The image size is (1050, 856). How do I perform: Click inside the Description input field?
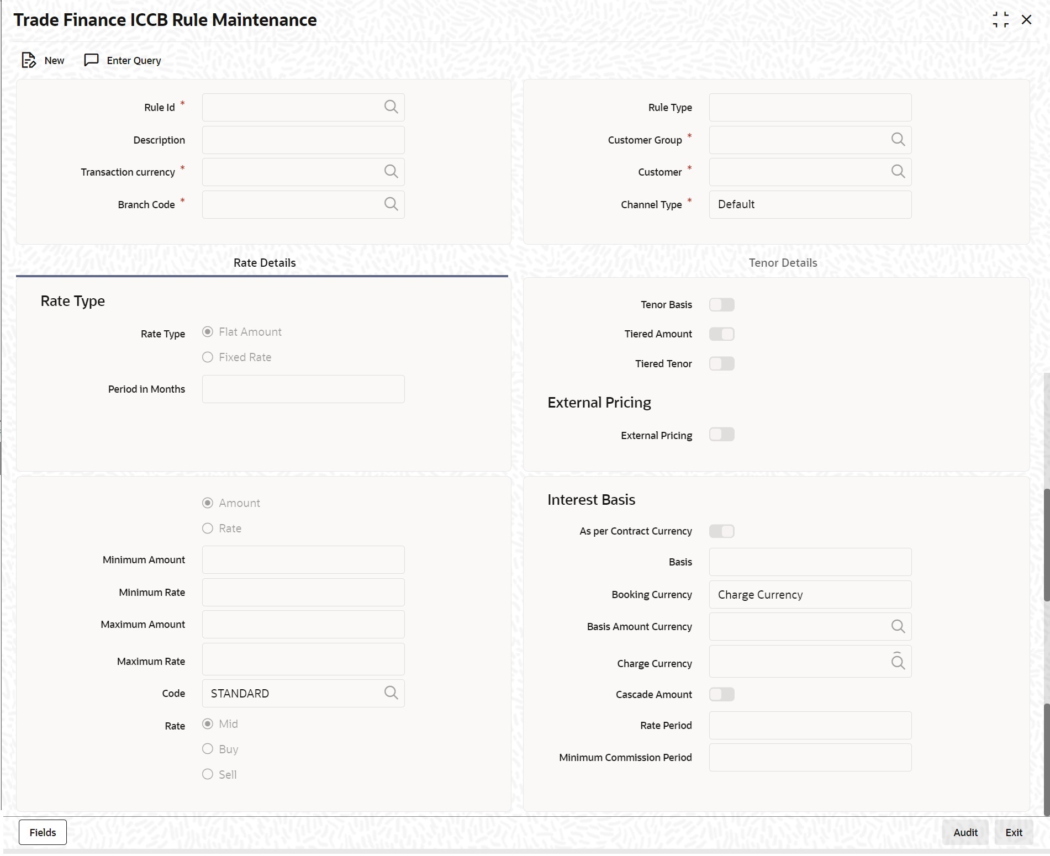(303, 140)
